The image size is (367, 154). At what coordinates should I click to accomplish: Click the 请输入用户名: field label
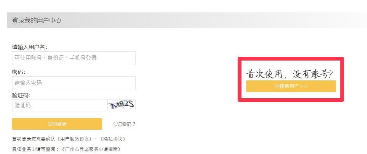click(29, 47)
